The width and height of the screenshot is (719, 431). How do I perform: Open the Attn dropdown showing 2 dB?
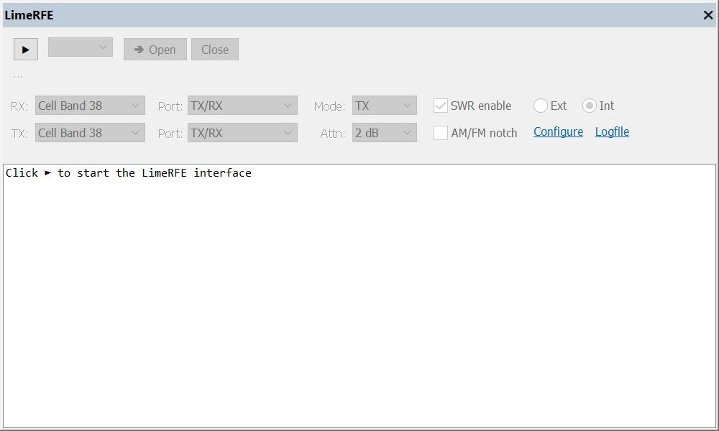click(x=384, y=133)
